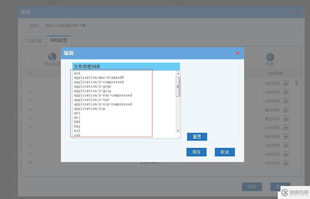Viewport: 310px width, 199px height.
Task: Click the file type list scroll-down arrow
Action: pos(178,131)
